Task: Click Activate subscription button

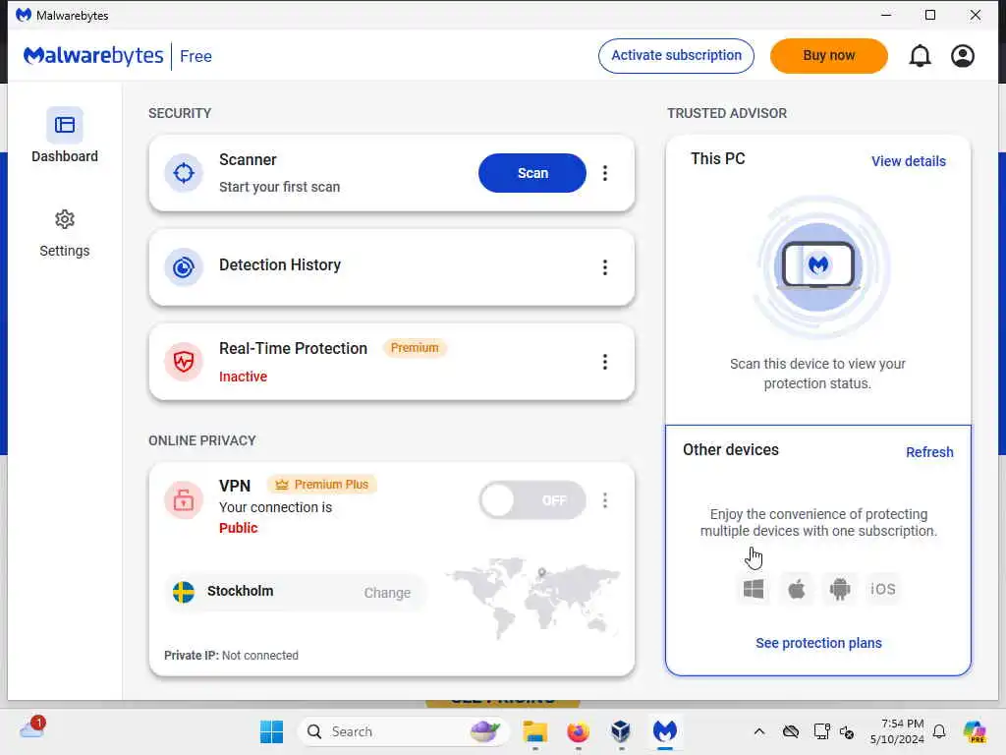Action: pos(676,56)
